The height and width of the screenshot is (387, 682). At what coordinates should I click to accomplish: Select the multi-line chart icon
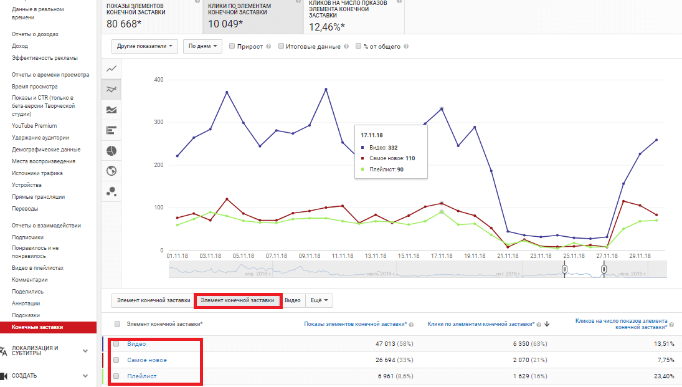click(111, 89)
